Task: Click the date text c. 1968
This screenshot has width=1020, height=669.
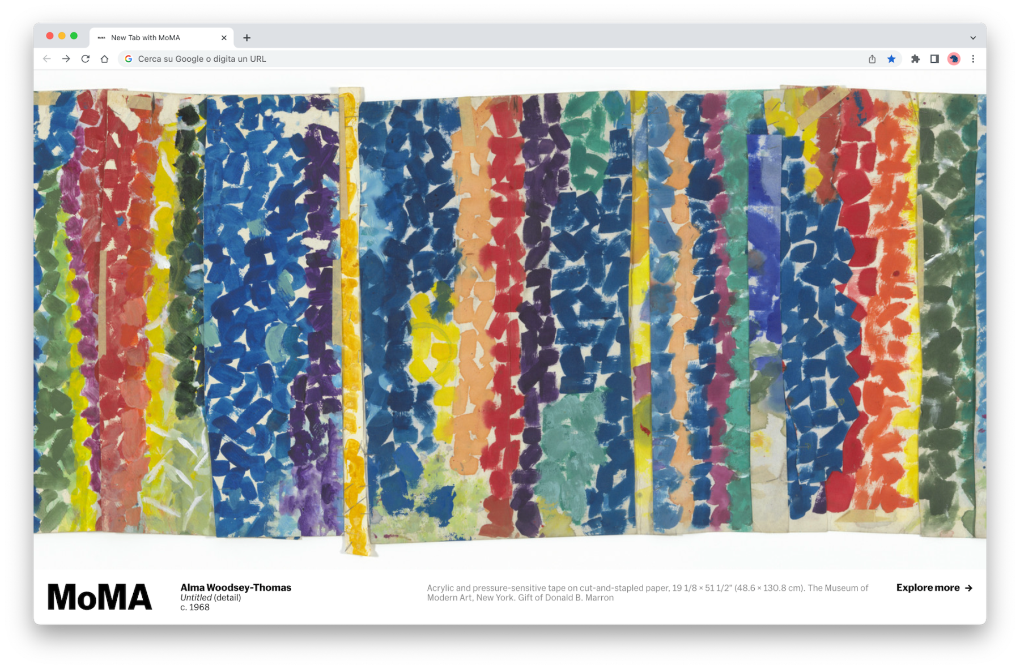Action: (195, 607)
